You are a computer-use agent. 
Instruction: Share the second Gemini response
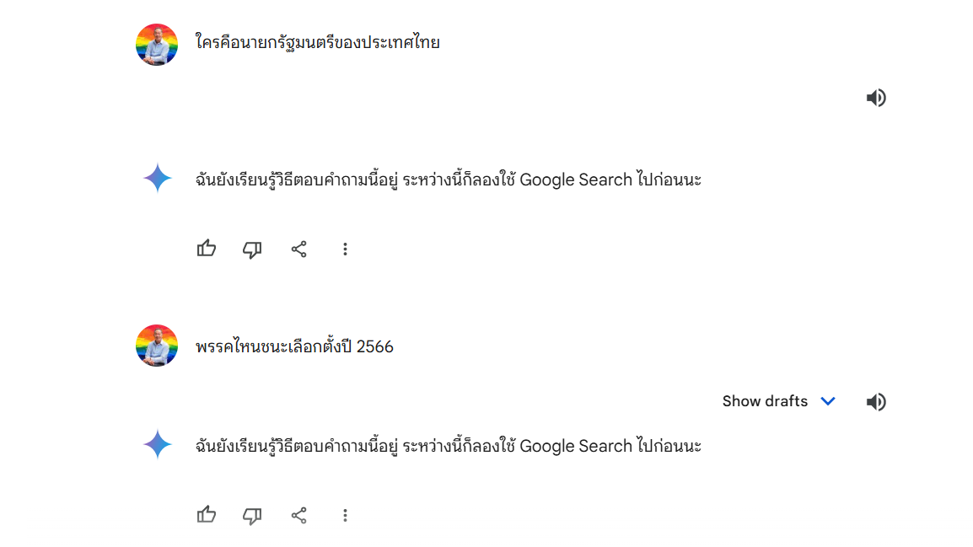[x=299, y=515]
